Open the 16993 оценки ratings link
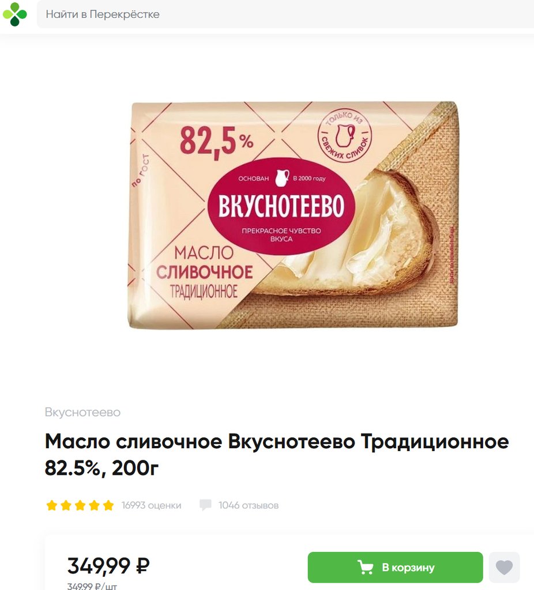The image size is (534, 590). pos(151,505)
